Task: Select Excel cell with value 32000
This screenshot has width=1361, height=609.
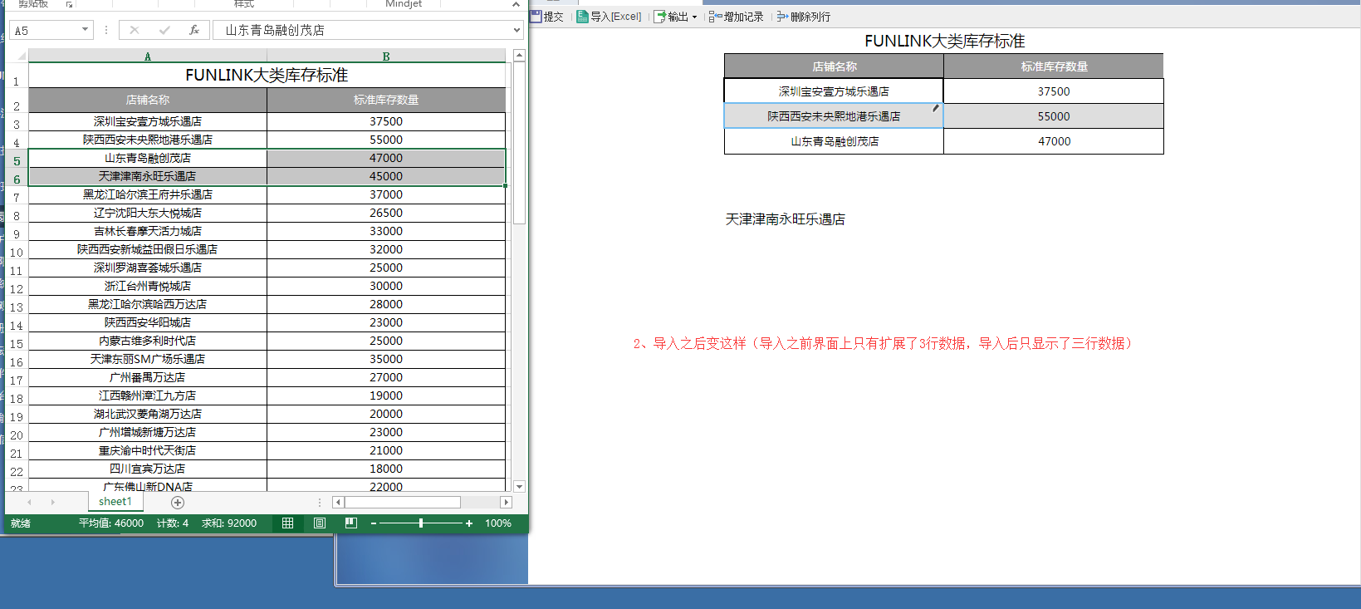Action: (x=386, y=249)
